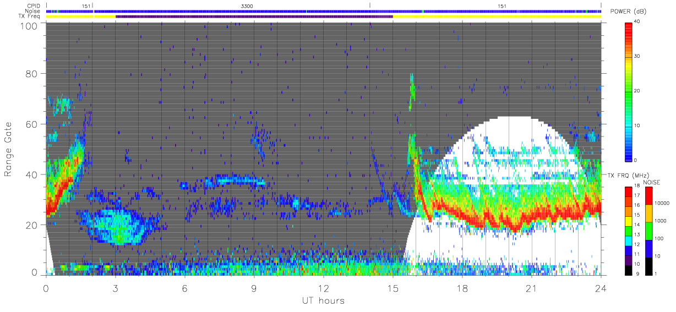Screen dimensions: 676x312
Task: Click the noise legend color scale
Action: click(650, 231)
